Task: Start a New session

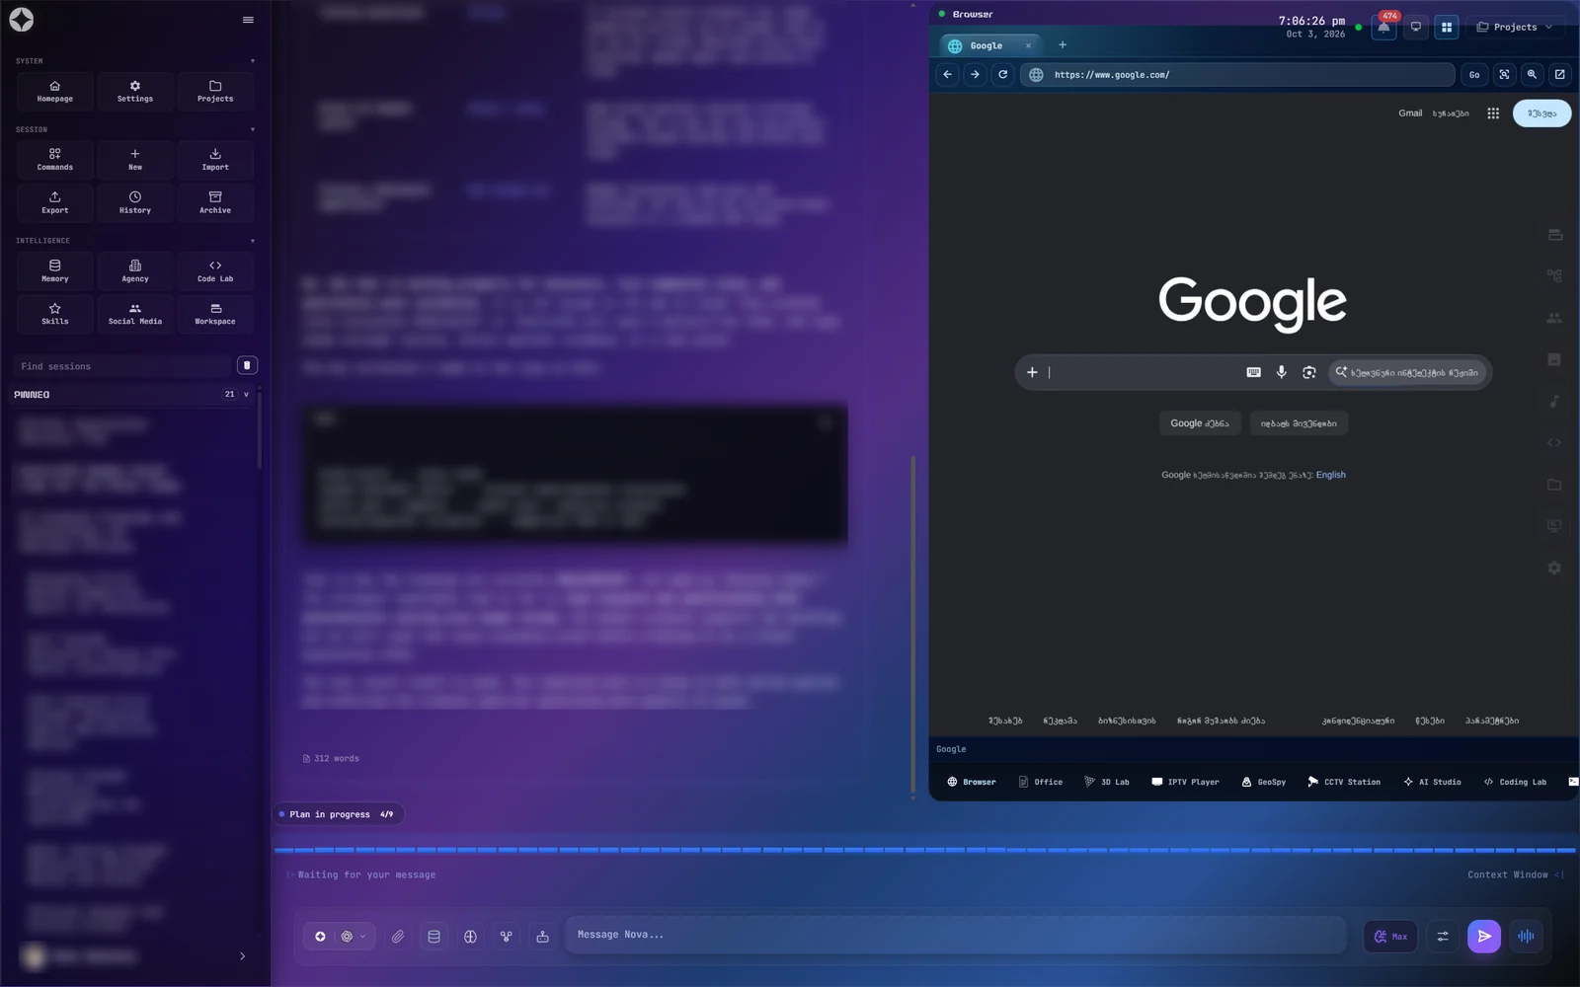Action: [x=135, y=159]
